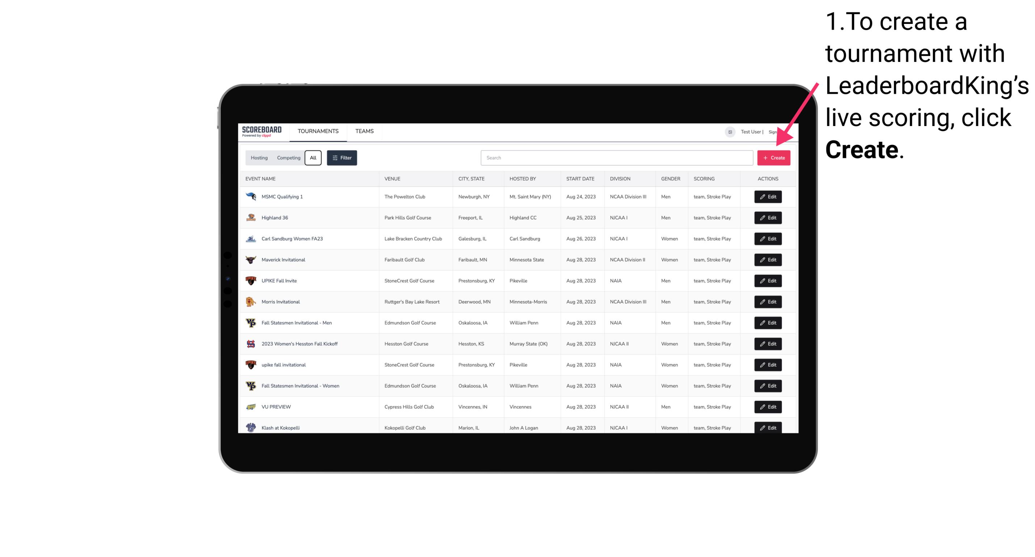
Task: Click the Create button to add tournament
Action: coord(773,157)
